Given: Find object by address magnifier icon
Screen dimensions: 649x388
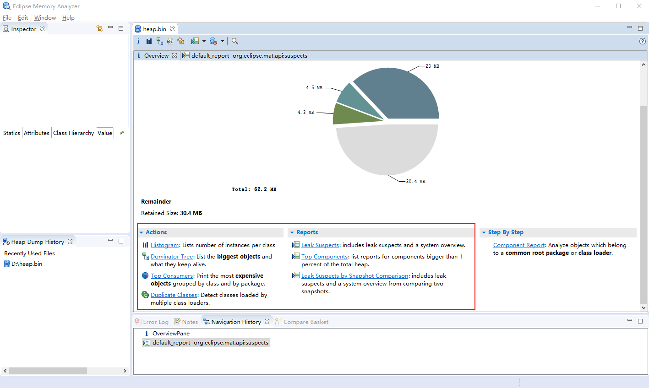Looking at the screenshot, I should coord(235,41).
